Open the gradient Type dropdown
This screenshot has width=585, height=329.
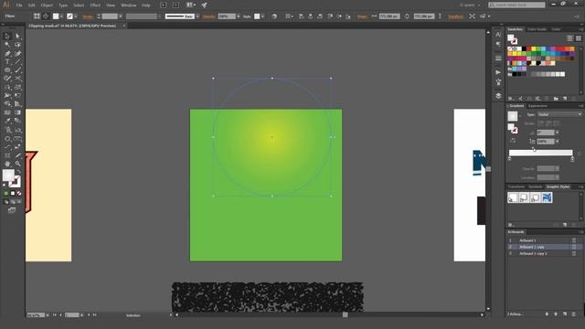(x=559, y=114)
